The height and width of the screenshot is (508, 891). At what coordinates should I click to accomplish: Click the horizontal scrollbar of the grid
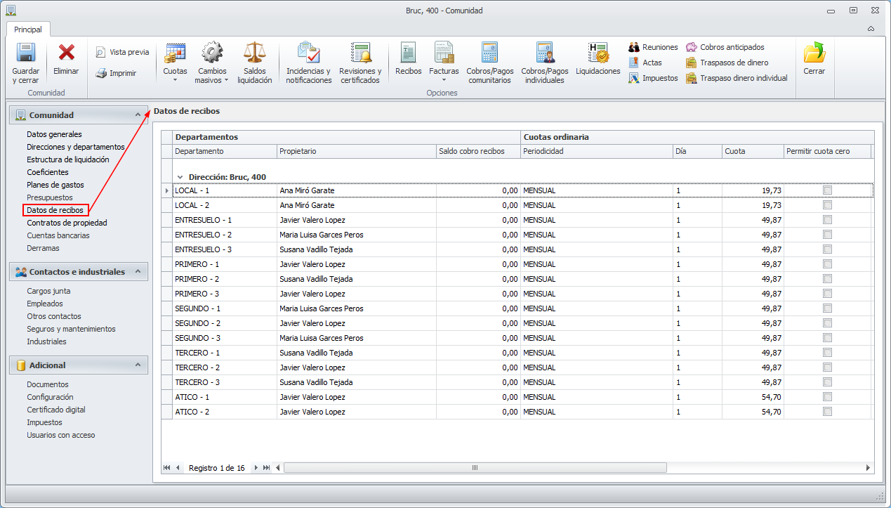[475, 468]
